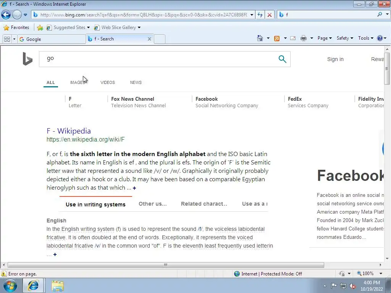Click the Quick Tabs grid icon
The image size is (391, 293).
click(7, 39)
